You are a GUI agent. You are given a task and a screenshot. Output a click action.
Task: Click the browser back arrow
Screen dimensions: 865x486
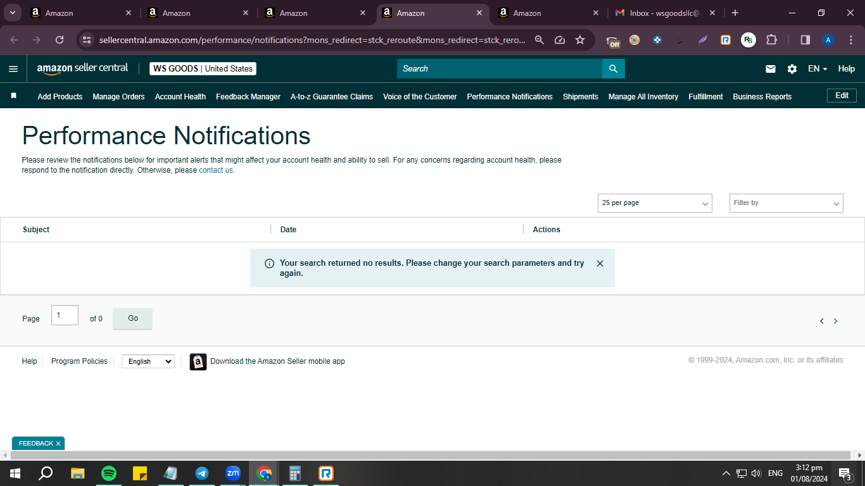[14, 40]
